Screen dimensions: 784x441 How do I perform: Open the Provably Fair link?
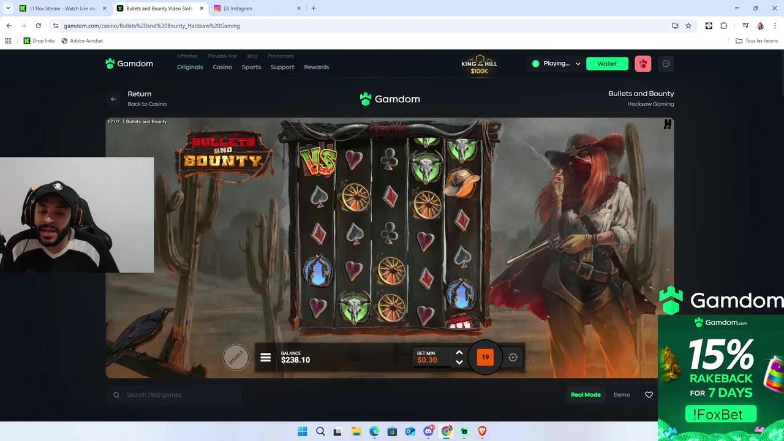tap(222, 56)
